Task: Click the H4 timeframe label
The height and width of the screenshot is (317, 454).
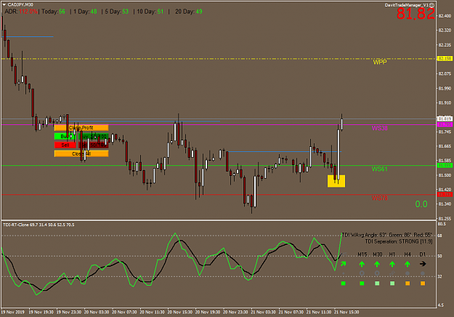Action: point(408,254)
